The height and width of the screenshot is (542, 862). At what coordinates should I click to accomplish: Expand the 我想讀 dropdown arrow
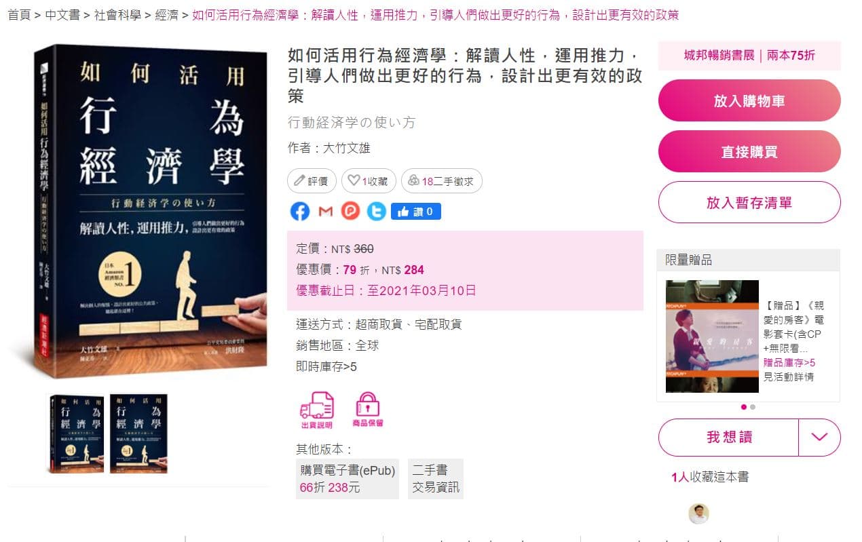tap(820, 437)
